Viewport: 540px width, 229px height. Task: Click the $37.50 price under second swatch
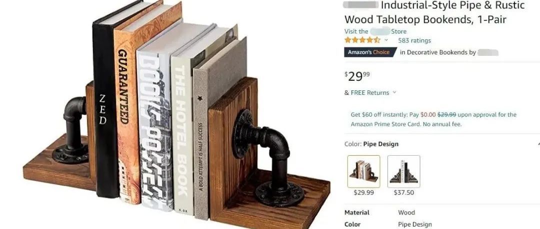pos(403,193)
